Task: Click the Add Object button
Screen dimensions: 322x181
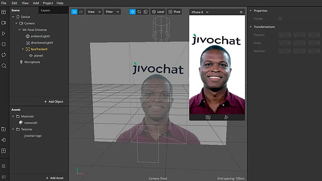Action: coord(54,102)
